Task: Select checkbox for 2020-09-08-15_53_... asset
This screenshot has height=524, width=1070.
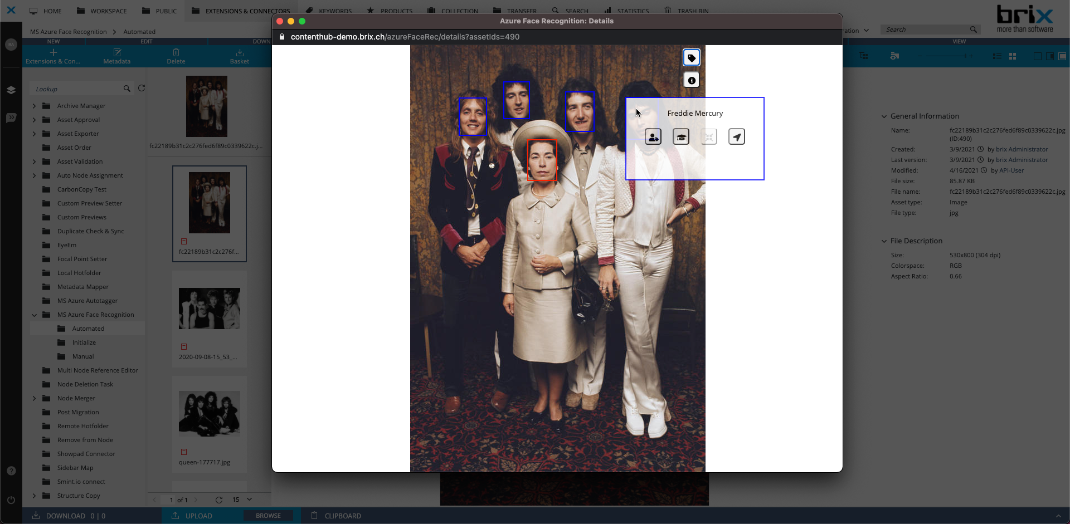Action: pyautogui.click(x=184, y=347)
